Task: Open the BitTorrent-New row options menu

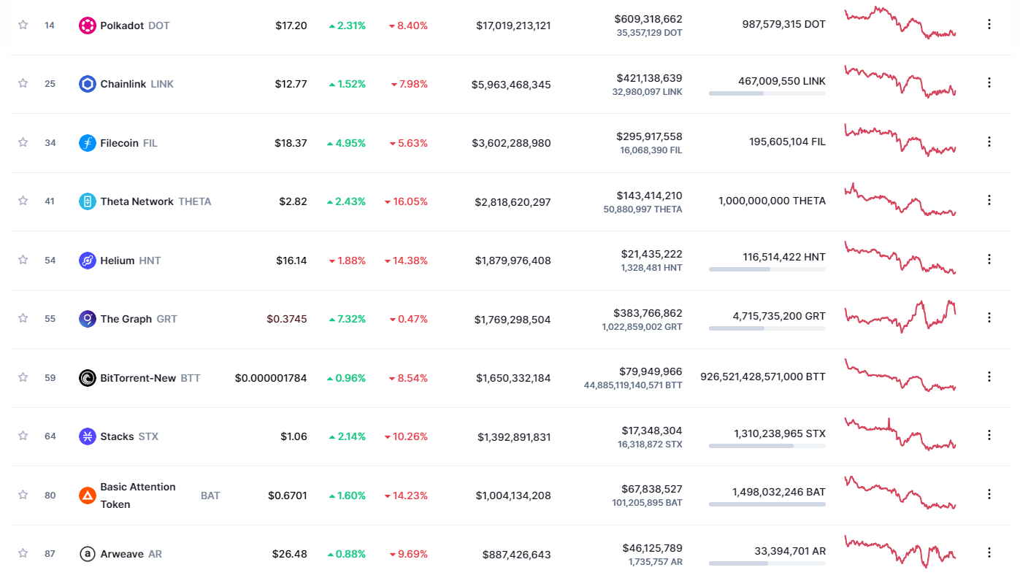Action: 989,377
